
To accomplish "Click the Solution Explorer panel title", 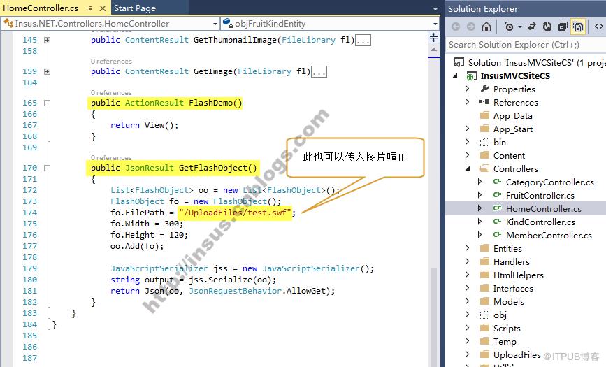I will pos(483,8).
